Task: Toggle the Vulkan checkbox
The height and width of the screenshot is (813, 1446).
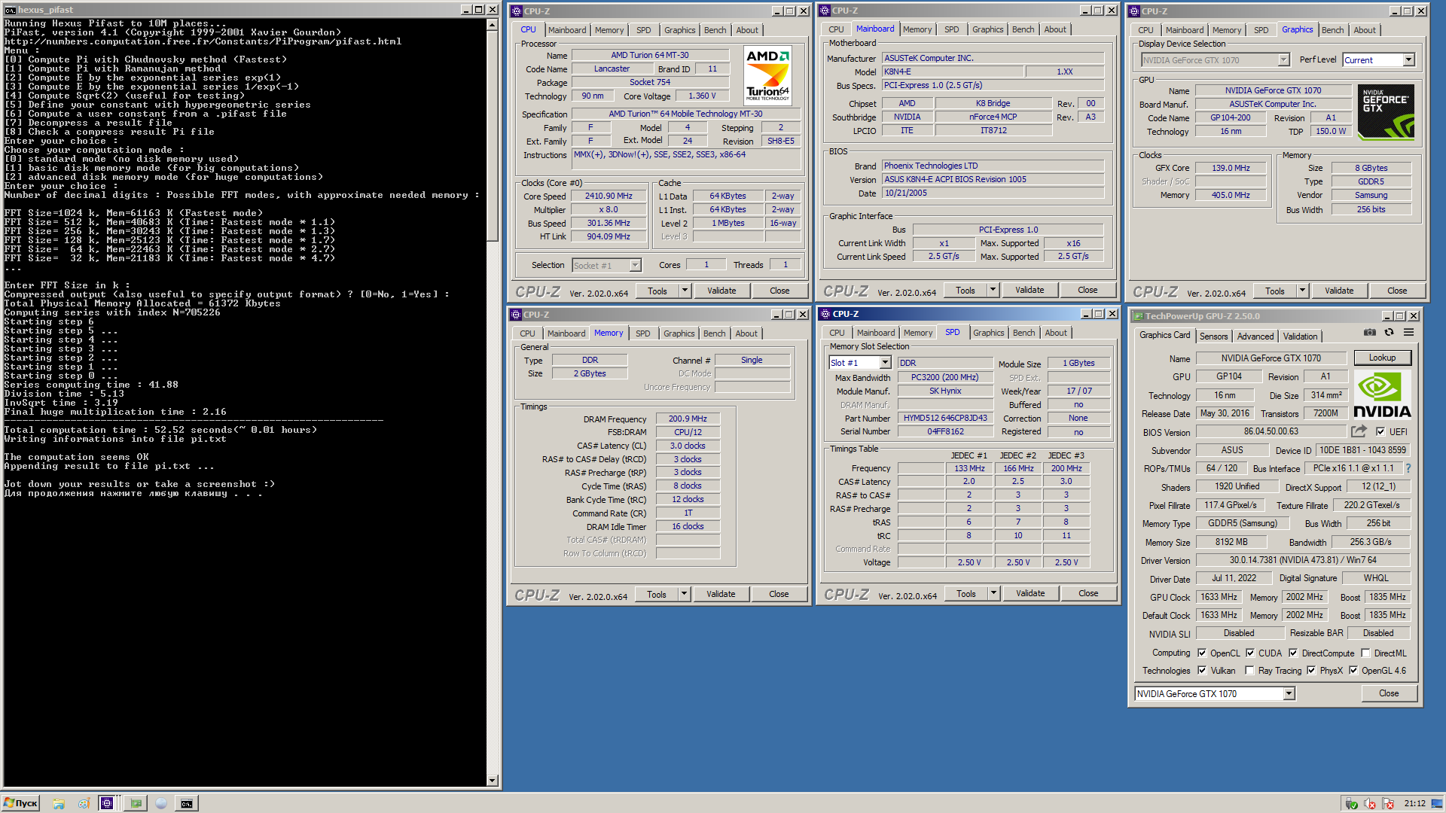Action: tap(1202, 671)
